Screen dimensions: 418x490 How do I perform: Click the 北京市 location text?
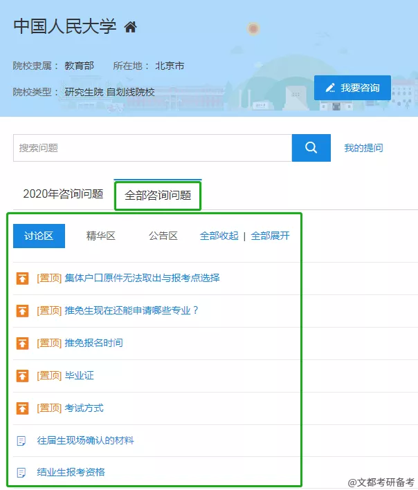(x=170, y=66)
